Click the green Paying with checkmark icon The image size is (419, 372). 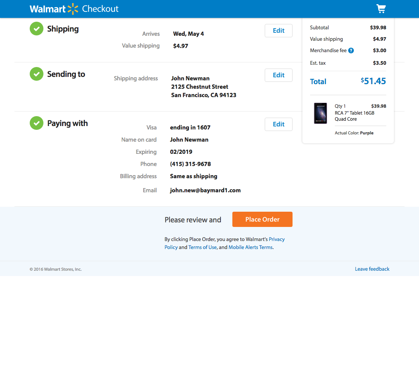[x=36, y=123]
